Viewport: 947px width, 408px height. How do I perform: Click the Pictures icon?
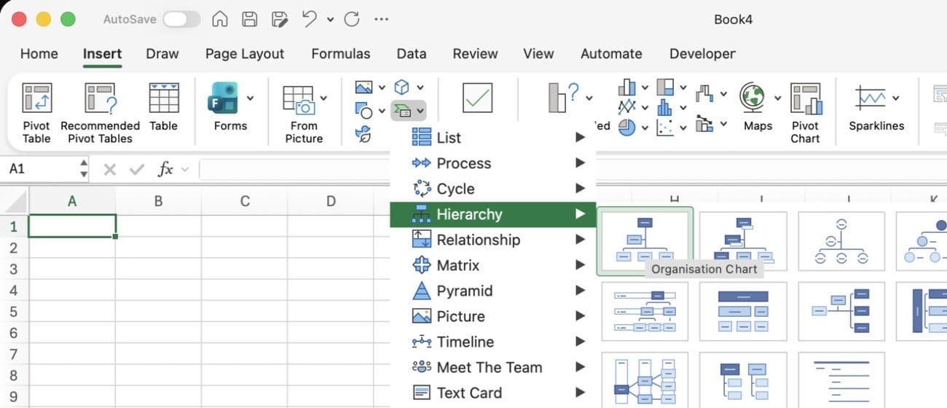364,87
